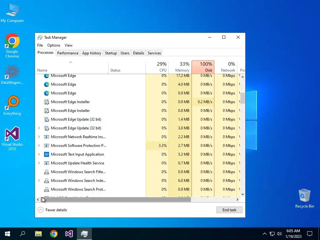The height and width of the screenshot is (240, 320).
Task: Open Visual Studio from the taskbar
Action: [69, 234]
